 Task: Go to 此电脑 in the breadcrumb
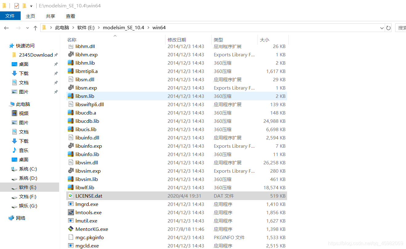[62, 28]
